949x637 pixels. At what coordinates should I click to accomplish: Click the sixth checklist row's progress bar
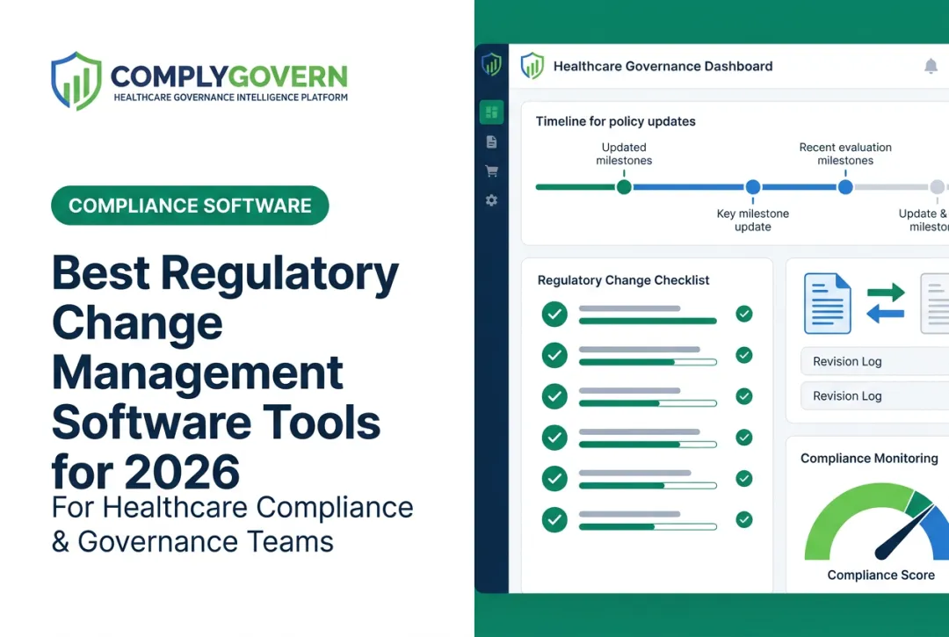pos(648,527)
